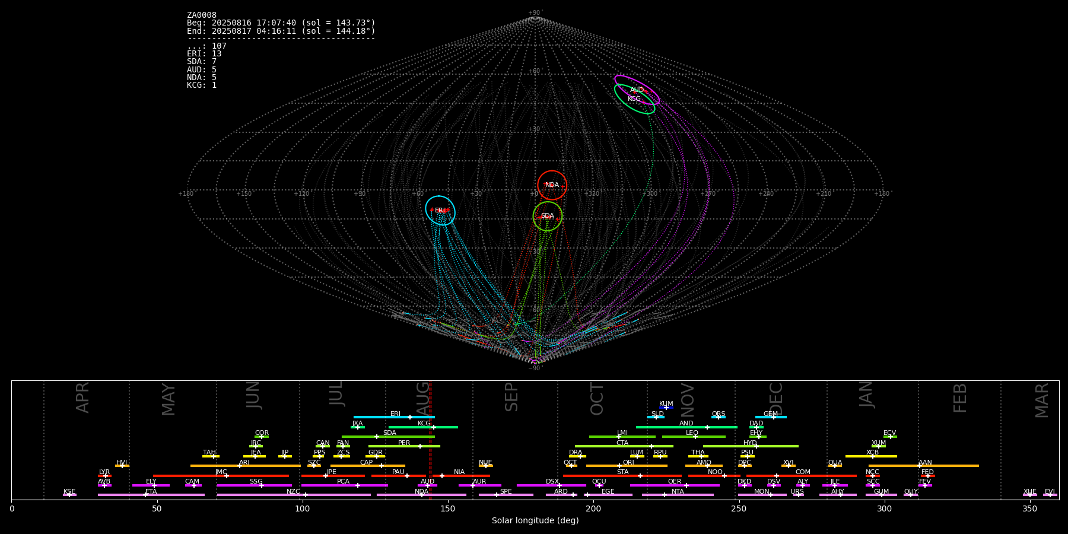The image size is (1068, 534).
Task: Click the 'KCG: 1' legend entry
Action: tap(202, 85)
